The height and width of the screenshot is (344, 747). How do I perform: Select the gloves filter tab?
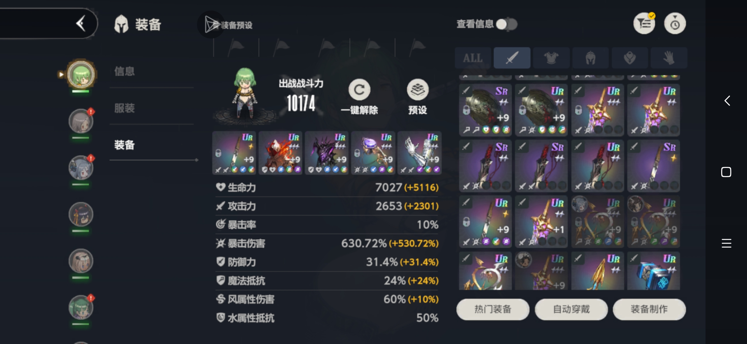coord(669,58)
